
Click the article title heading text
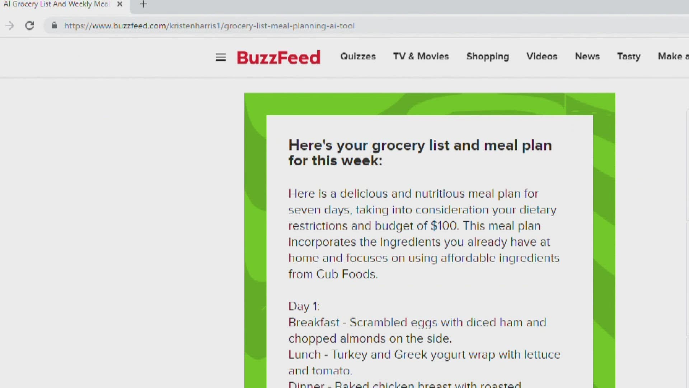point(420,153)
